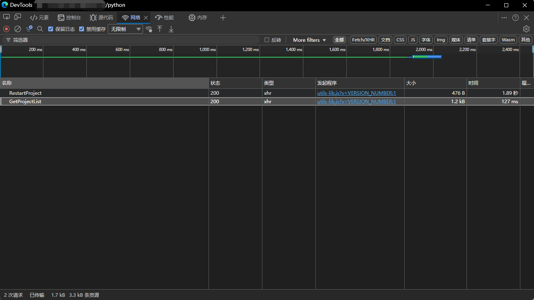The image size is (534, 300).
Task: Switch to the 控制台 tab
Action: click(69, 17)
